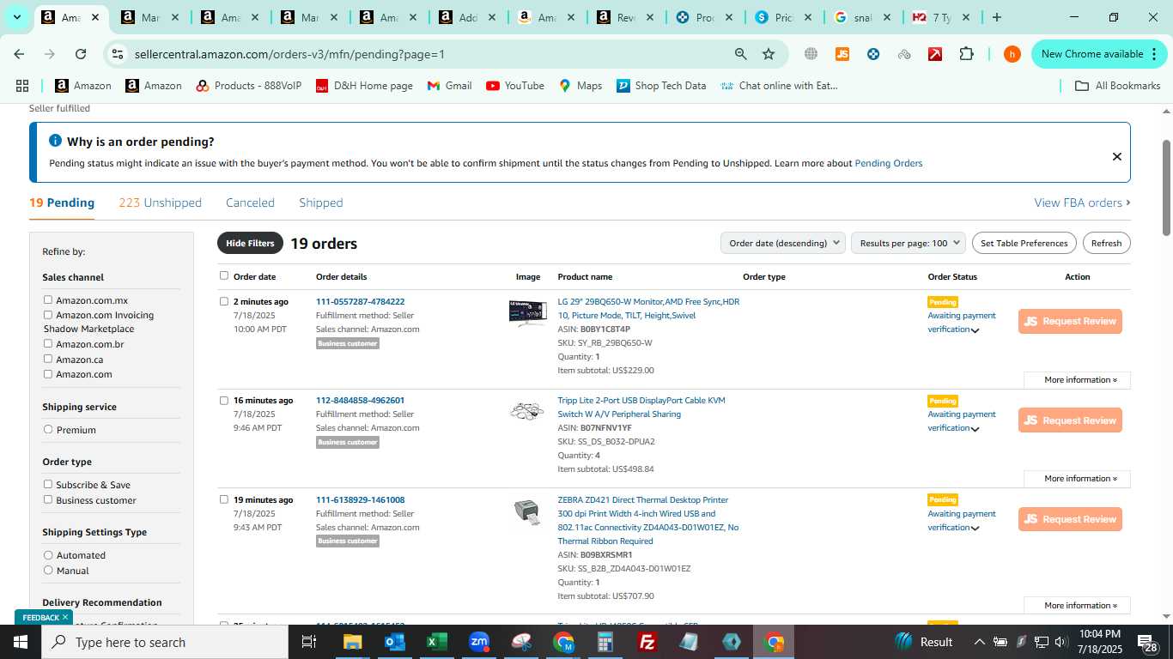Select the Automated shipping settings radio
This screenshot has width=1173, height=659.
(48, 555)
